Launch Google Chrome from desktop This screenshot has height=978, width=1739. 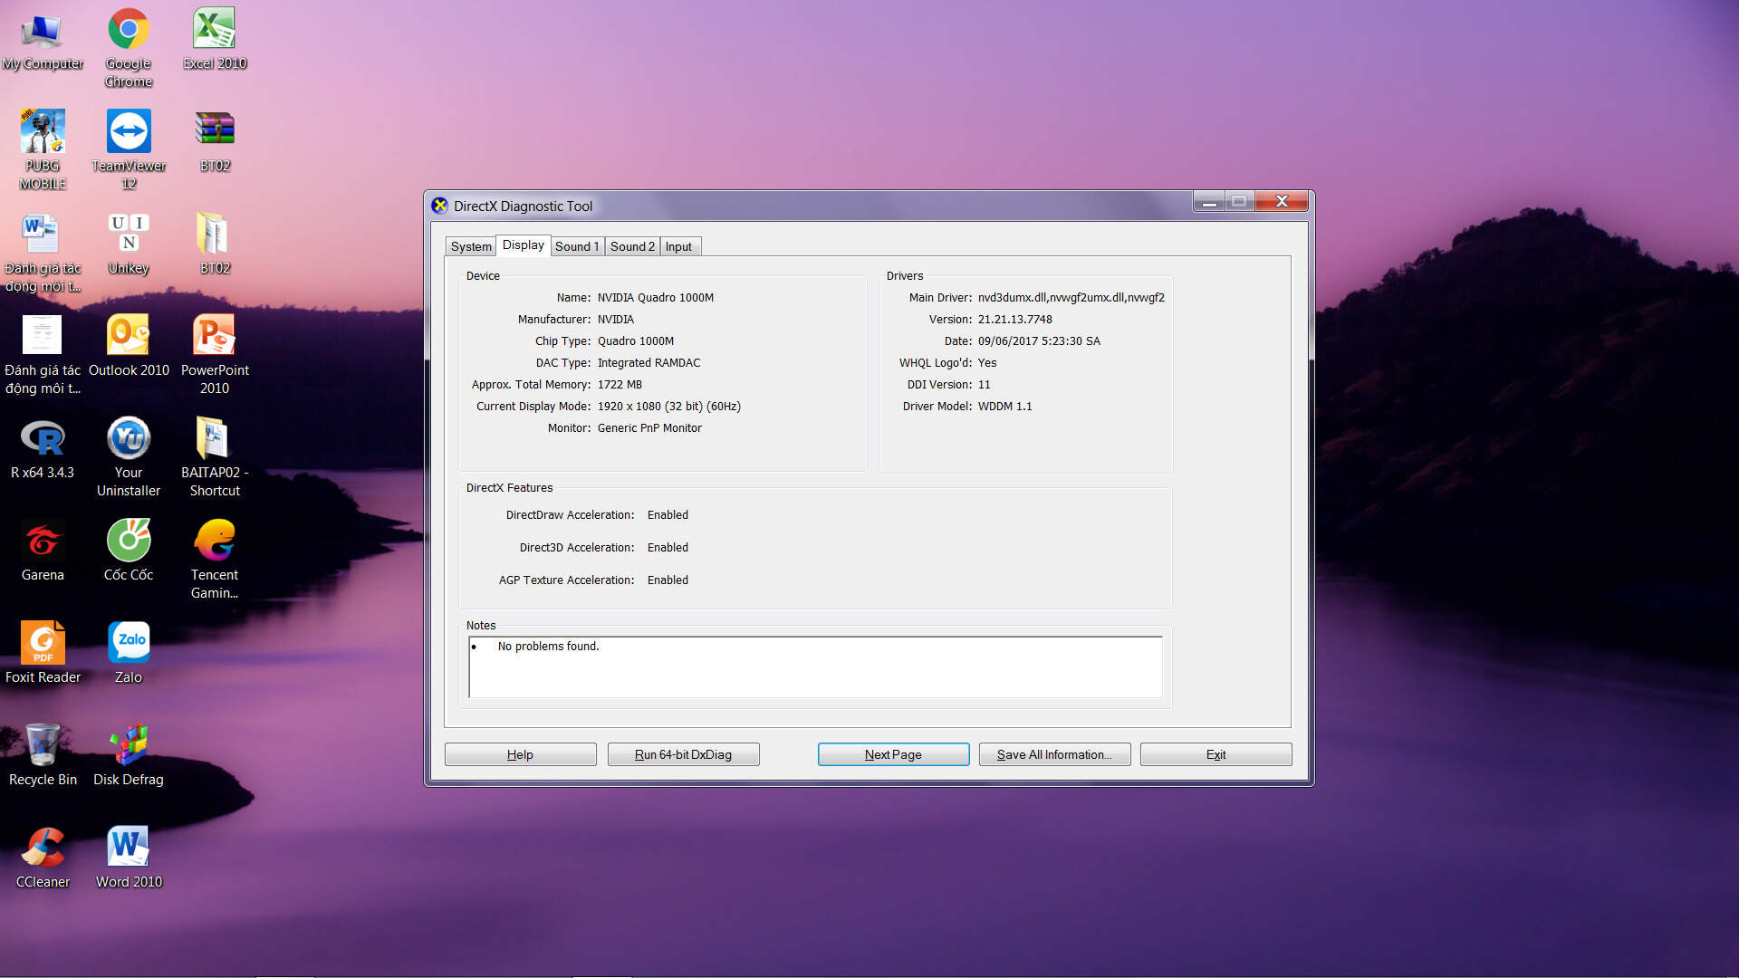pos(129,47)
